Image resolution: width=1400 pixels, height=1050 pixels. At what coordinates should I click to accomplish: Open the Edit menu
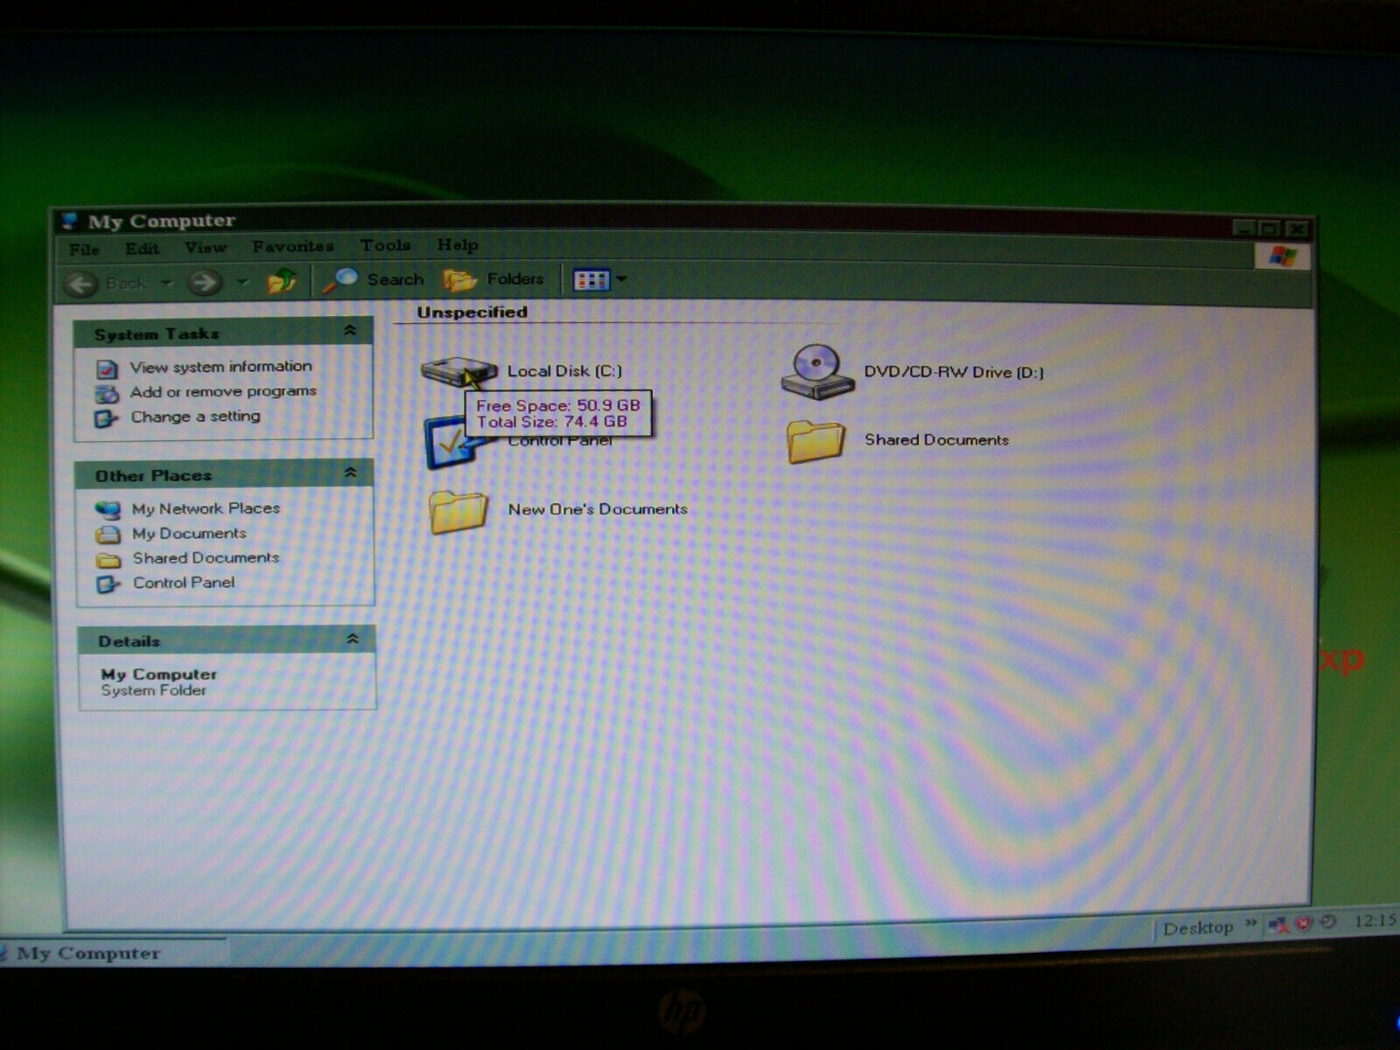coord(142,248)
